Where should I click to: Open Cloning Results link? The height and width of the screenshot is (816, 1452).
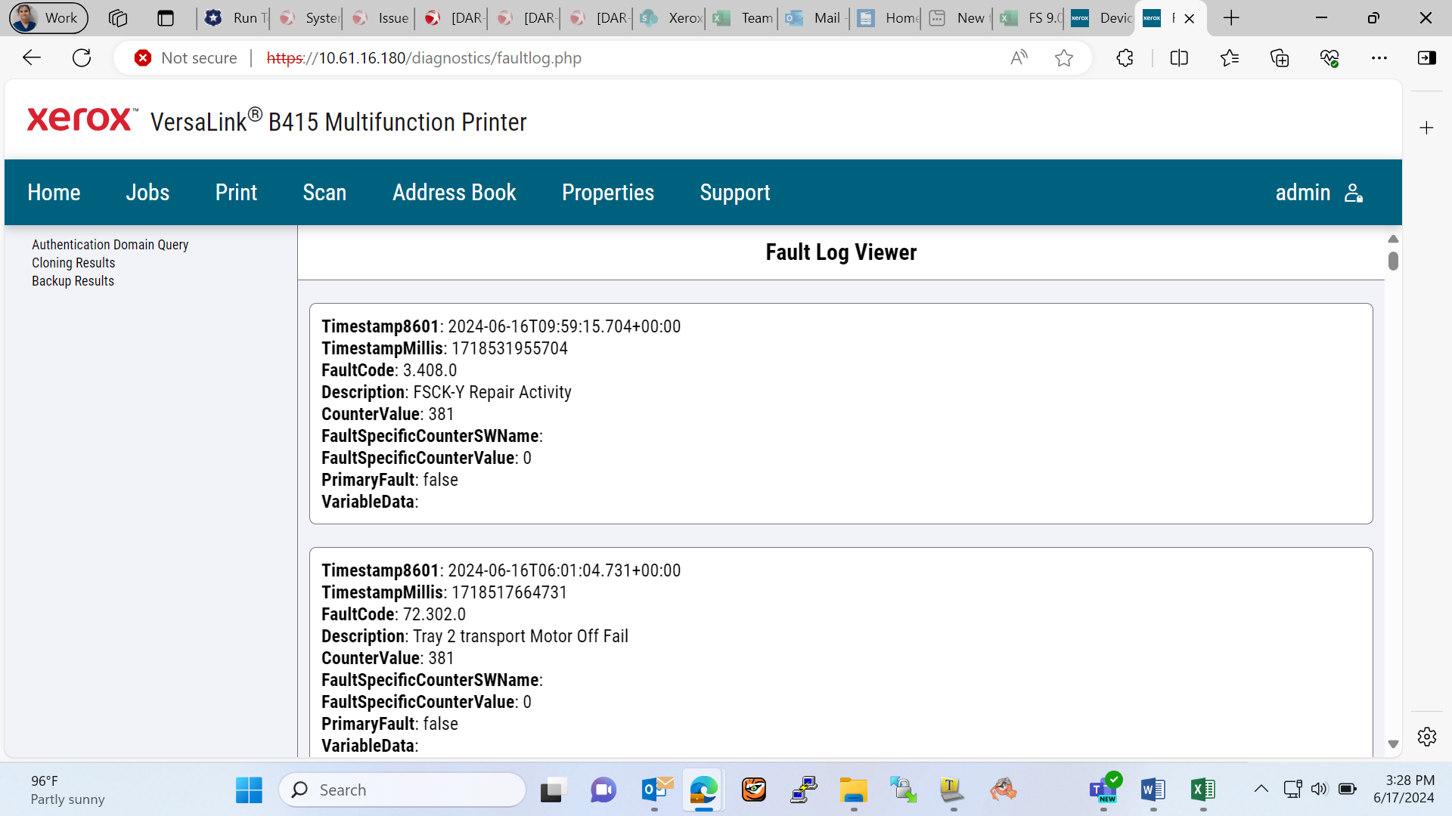(x=73, y=263)
